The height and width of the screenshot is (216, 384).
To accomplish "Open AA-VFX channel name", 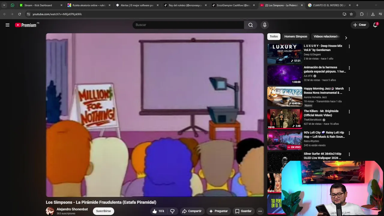I will tap(308, 76).
